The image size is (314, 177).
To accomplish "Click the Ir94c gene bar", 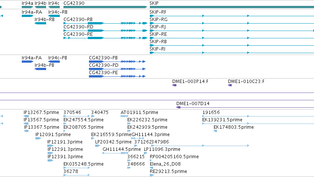I will tap(54, 7).
